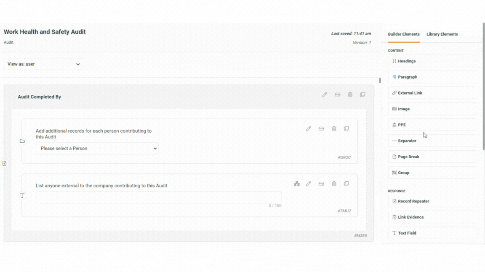The image size is (485, 272).
Task: Edit the person record repeater element
Action: pyautogui.click(x=309, y=129)
